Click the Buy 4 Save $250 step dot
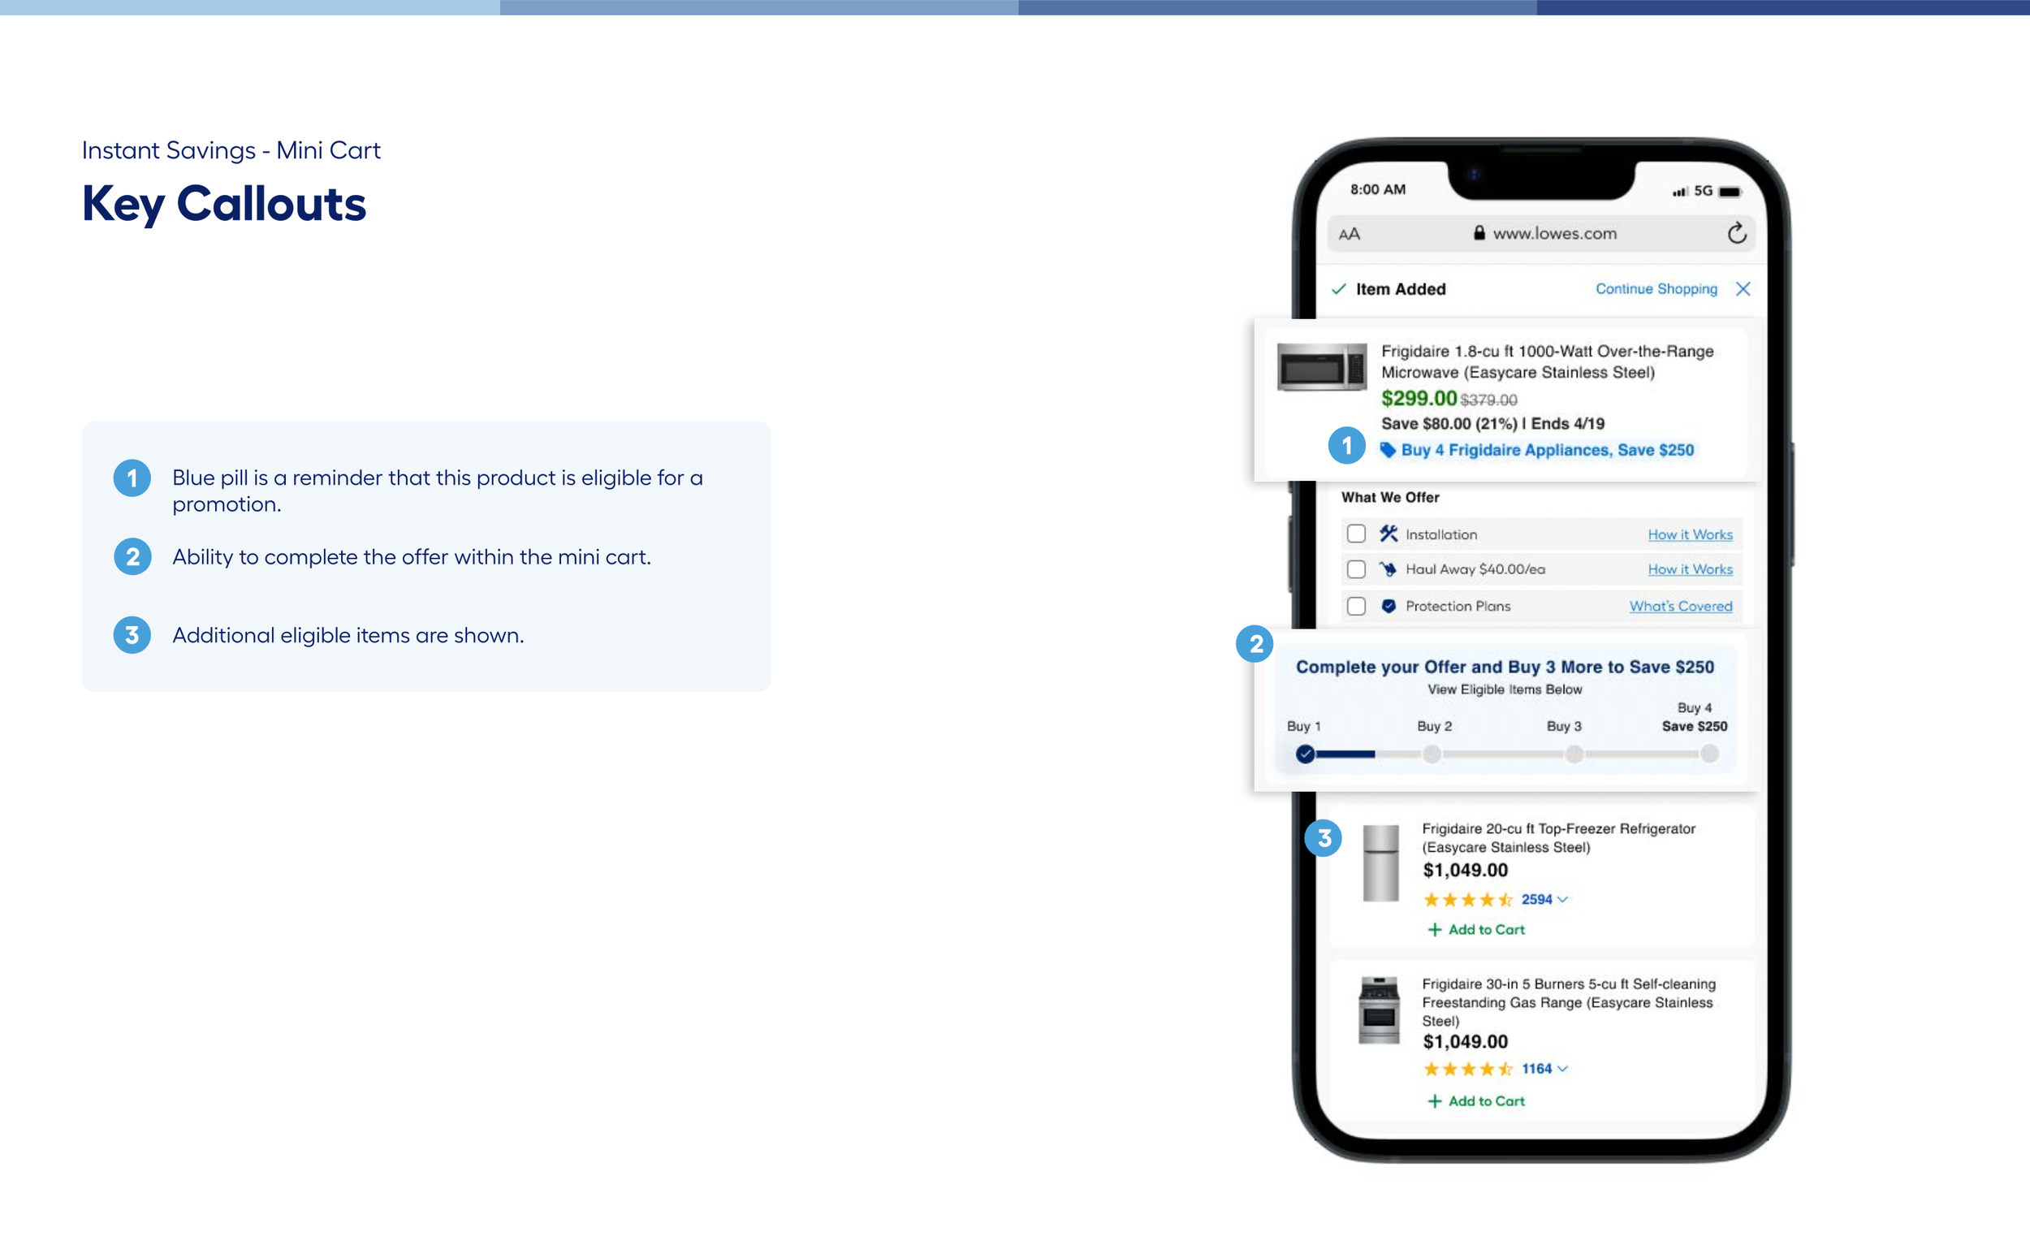Viewport: 2030px width, 1258px height. 1709,754
